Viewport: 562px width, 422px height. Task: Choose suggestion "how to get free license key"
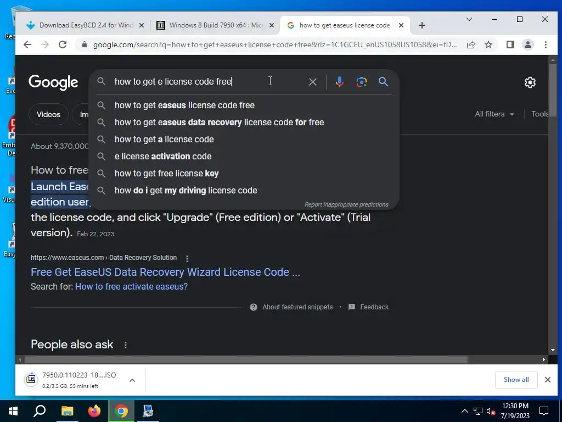[244, 173]
